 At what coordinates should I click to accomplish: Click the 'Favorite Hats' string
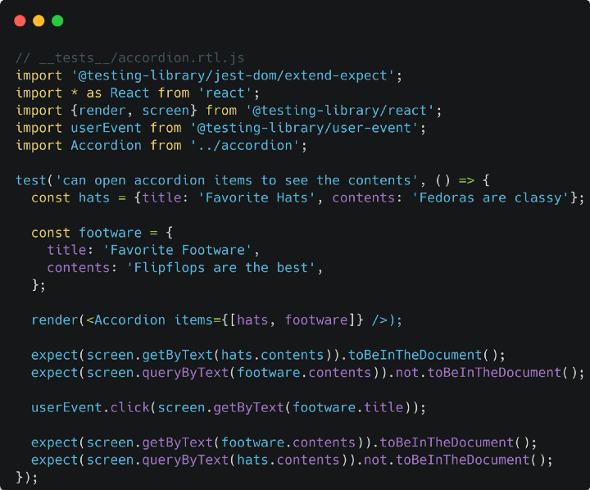[256, 198]
